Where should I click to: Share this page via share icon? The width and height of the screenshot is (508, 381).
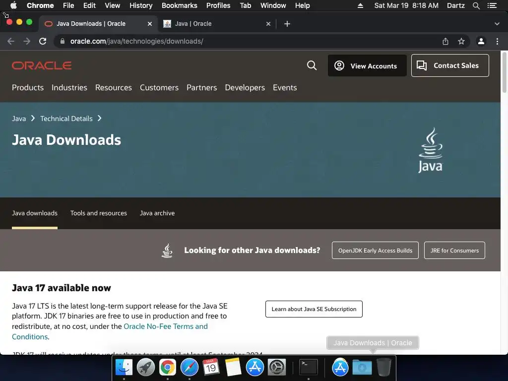point(445,41)
